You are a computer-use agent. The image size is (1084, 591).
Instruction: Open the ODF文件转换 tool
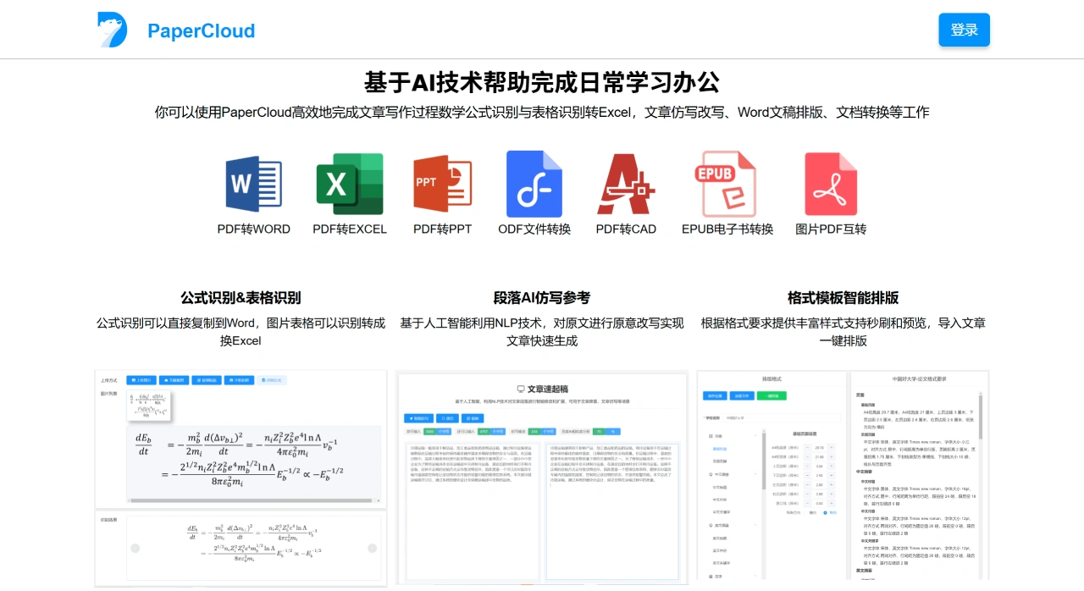pos(534,183)
